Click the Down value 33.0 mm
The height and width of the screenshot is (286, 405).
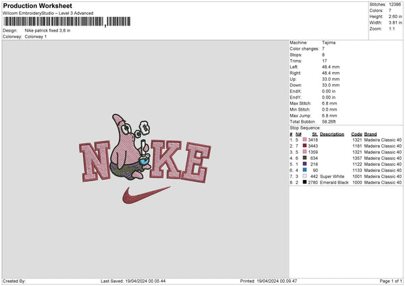point(331,85)
